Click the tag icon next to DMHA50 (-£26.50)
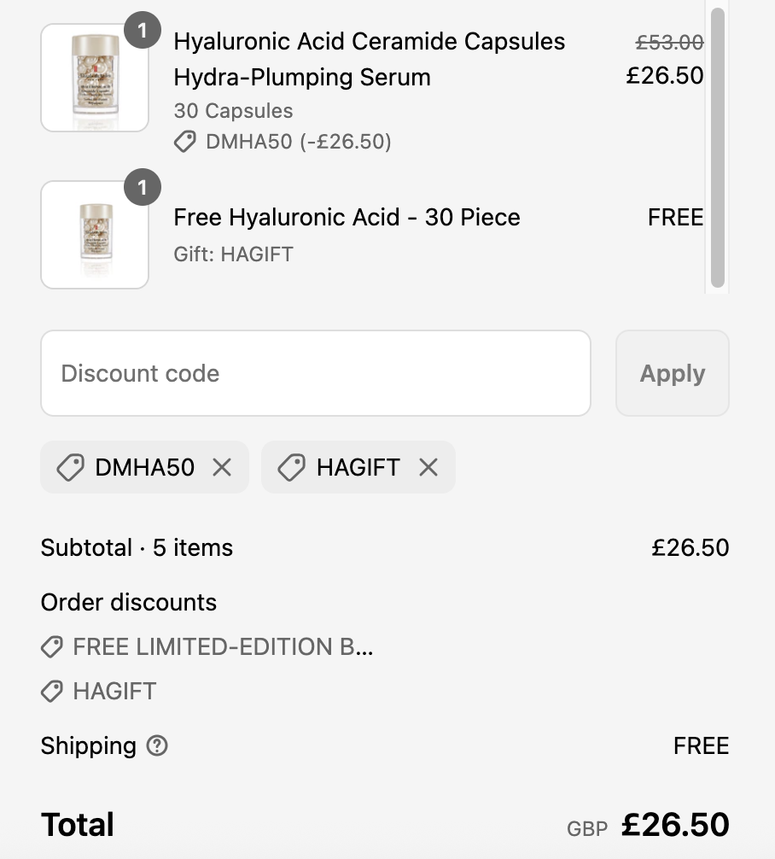Image resolution: width=775 pixels, height=859 pixels. click(185, 142)
